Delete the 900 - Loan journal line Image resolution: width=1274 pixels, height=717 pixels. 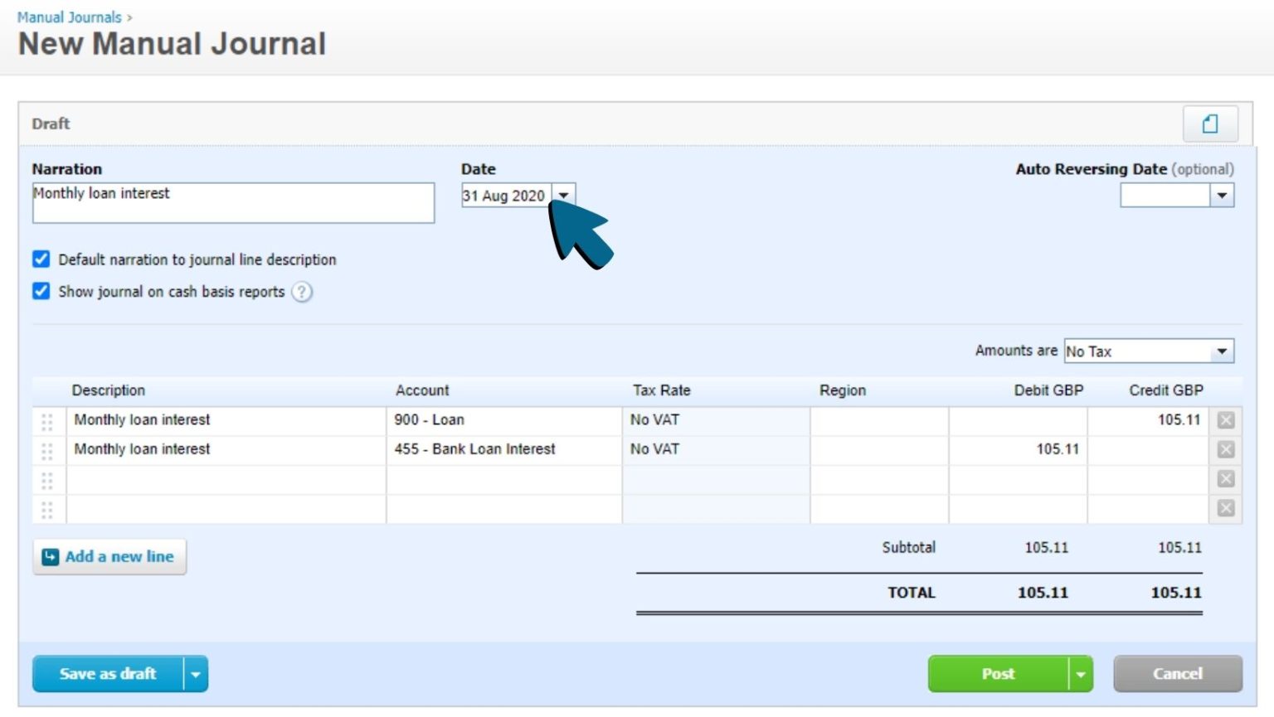pyautogui.click(x=1225, y=420)
